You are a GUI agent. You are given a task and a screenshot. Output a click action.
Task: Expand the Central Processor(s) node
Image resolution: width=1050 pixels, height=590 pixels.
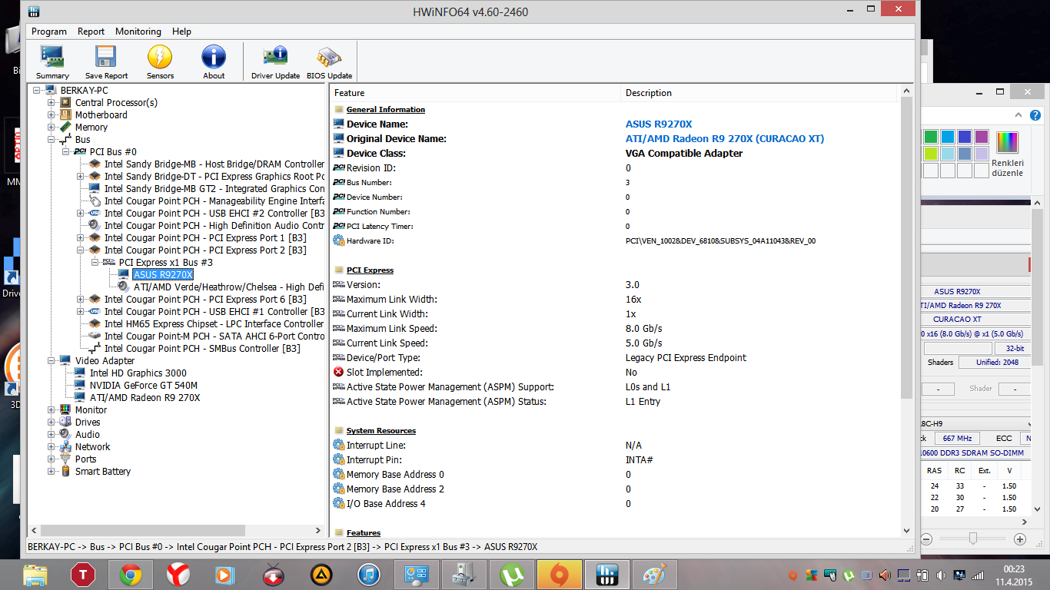[52, 103]
